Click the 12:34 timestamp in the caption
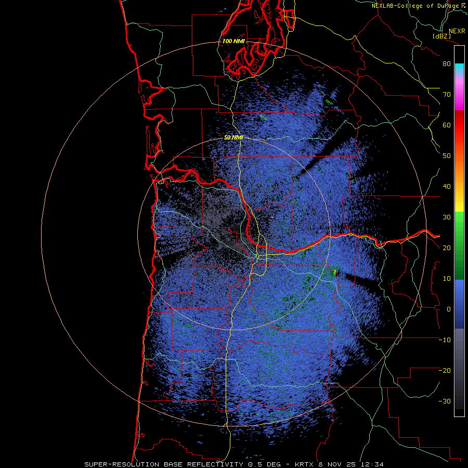Image resolution: width=468 pixels, height=468 pixels. coord(373,464)
